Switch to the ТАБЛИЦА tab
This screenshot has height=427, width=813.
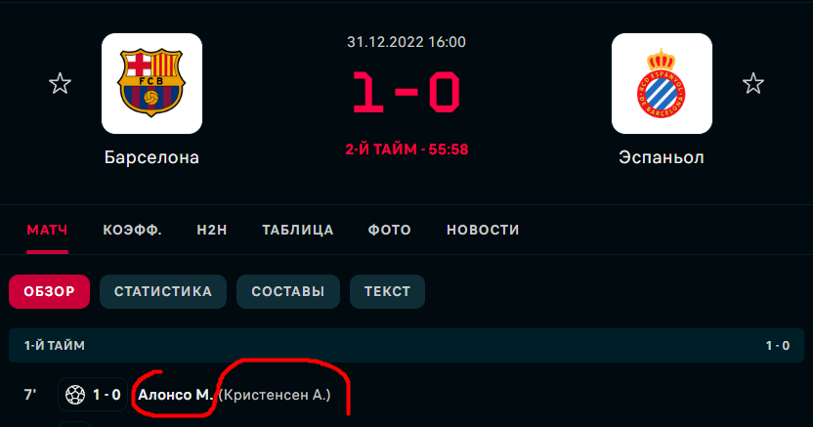[298, 230]
